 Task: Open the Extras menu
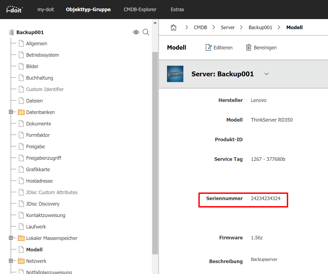click(x=177, y=10)
